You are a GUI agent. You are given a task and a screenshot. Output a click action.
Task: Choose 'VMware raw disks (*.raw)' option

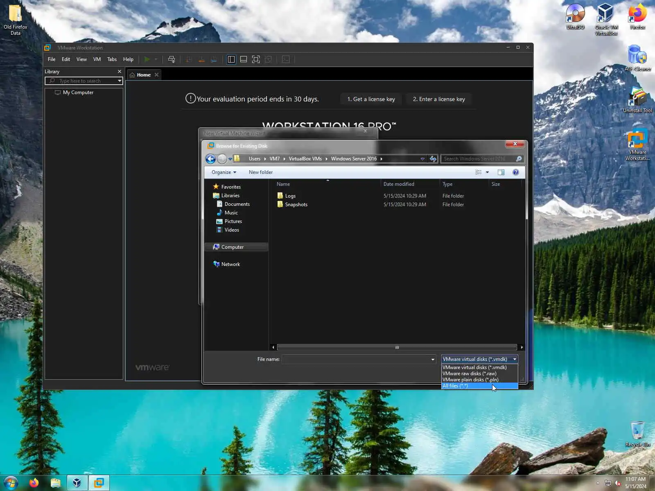tap(480, 374)
